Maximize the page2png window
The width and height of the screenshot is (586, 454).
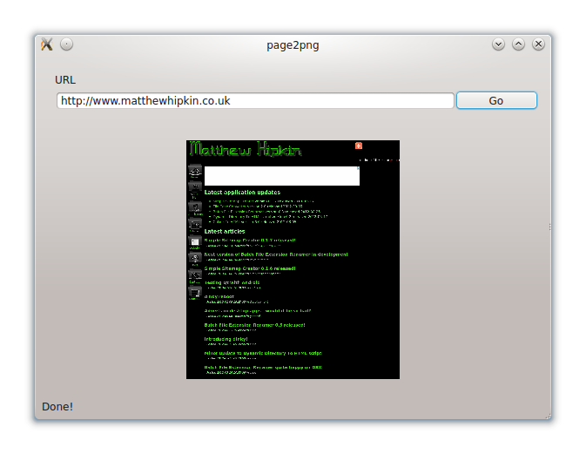tap(518, 44)
